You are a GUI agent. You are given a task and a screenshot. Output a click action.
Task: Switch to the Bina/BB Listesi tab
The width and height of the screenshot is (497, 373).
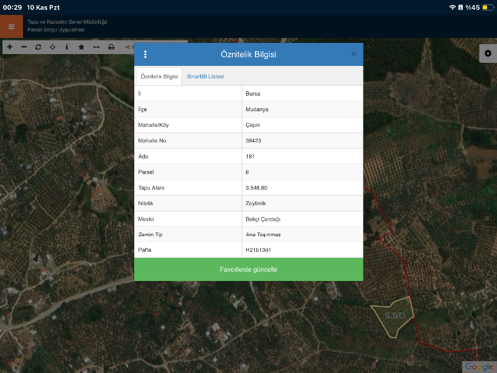coord(206,76)
